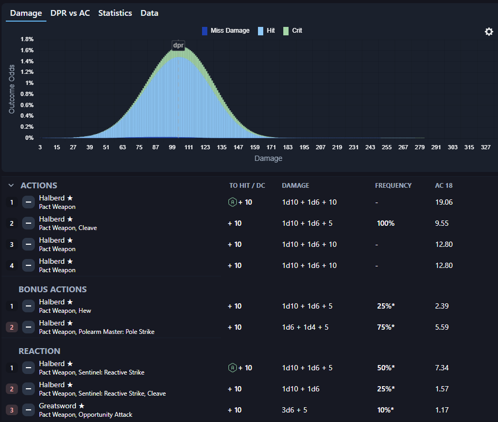Click minus button on Polearm Master Pole Strike
This screenshot has width=498, height=422.
coord(28,327)
